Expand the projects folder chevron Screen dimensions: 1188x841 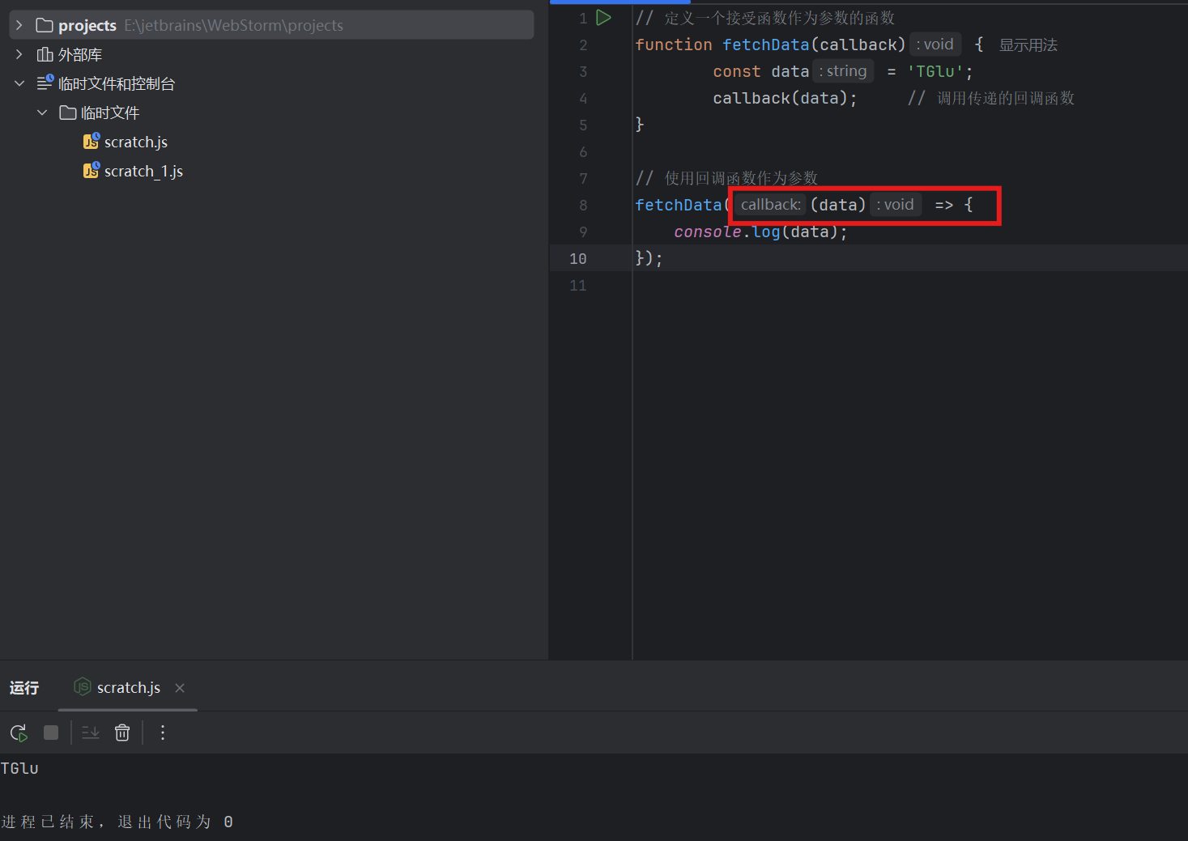pos(19,25)
